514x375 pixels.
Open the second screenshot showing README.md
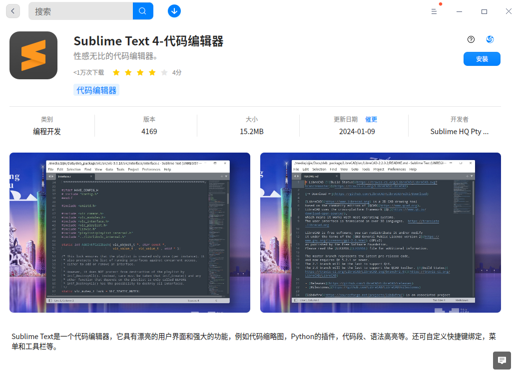pyautogui.click(x=380, y=233)
